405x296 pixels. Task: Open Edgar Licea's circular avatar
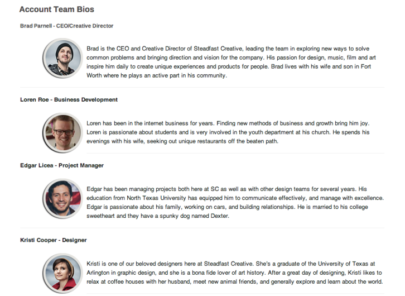pyautogui.click(x=62, y=199)
